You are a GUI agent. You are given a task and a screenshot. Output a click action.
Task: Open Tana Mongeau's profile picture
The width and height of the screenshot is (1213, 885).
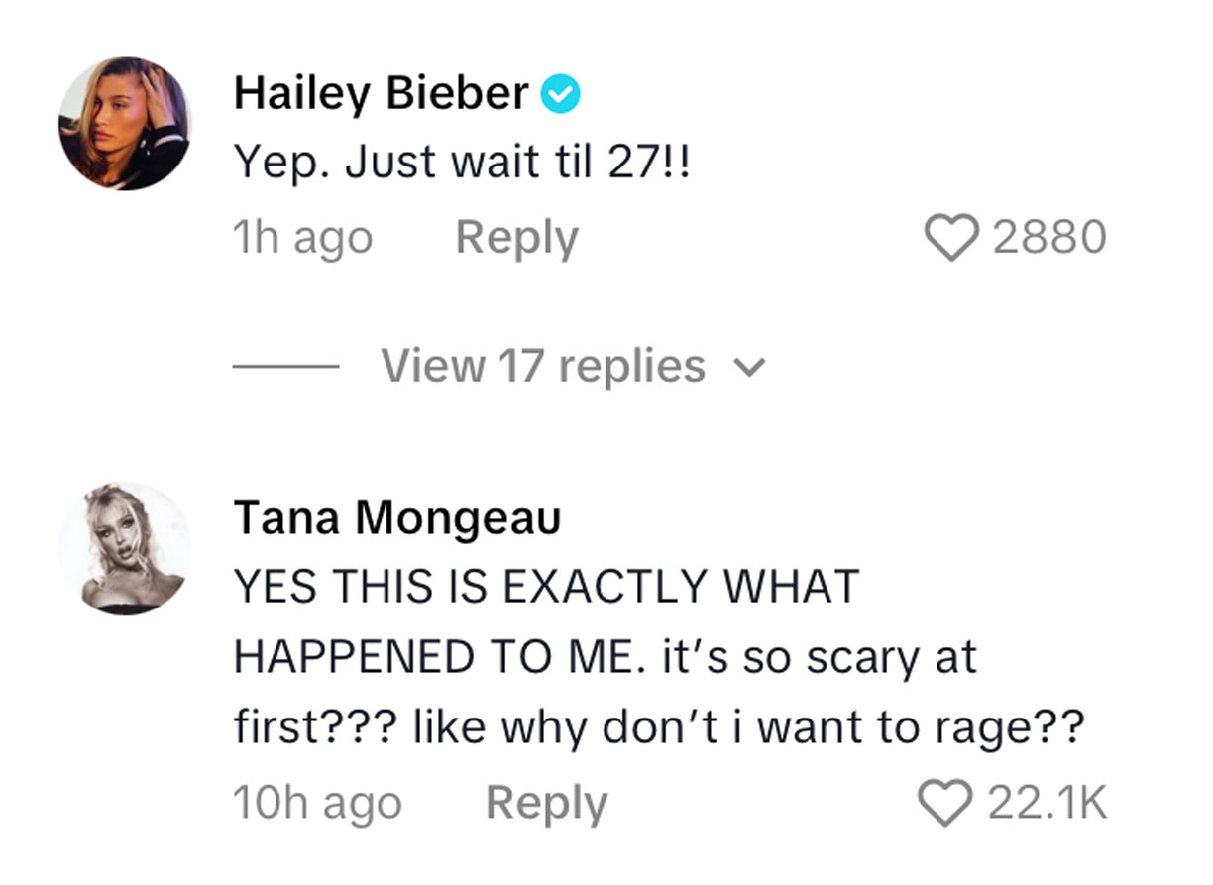click(126, 548)
